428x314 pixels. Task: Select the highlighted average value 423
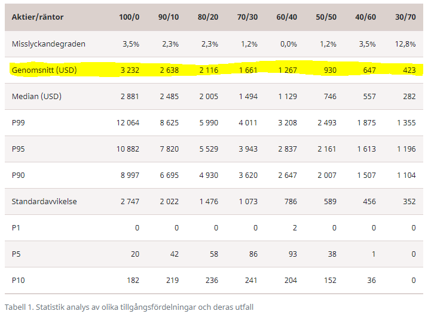[409, 70]
